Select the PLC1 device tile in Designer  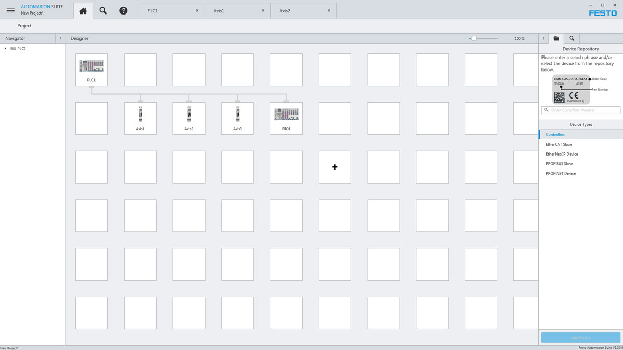pyautogui.click(x=91, y=69)
